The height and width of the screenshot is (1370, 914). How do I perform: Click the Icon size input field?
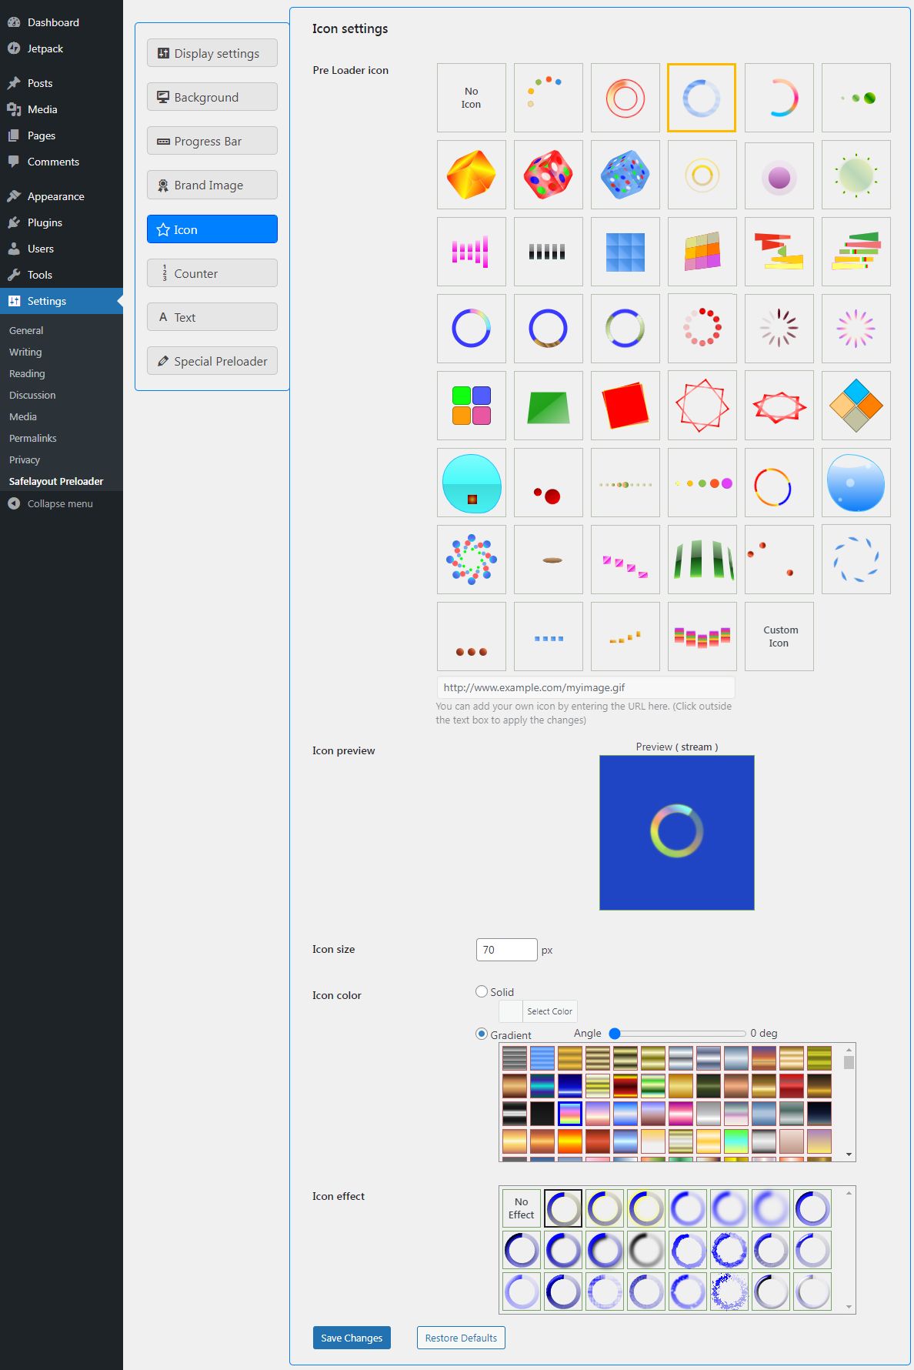click(507, 950)
